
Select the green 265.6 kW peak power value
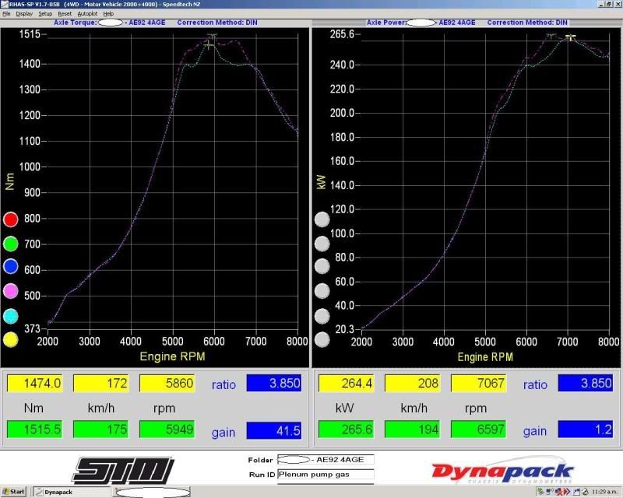point(347,430)
